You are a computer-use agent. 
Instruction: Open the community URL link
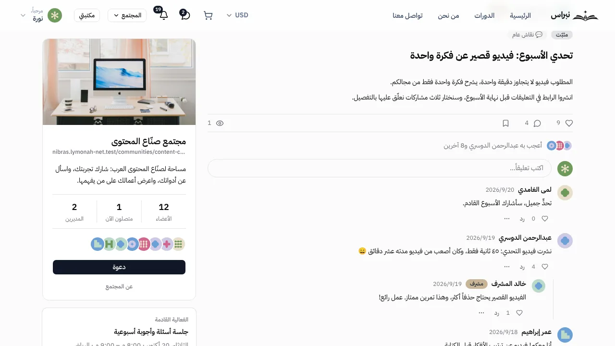click(119, 152)
